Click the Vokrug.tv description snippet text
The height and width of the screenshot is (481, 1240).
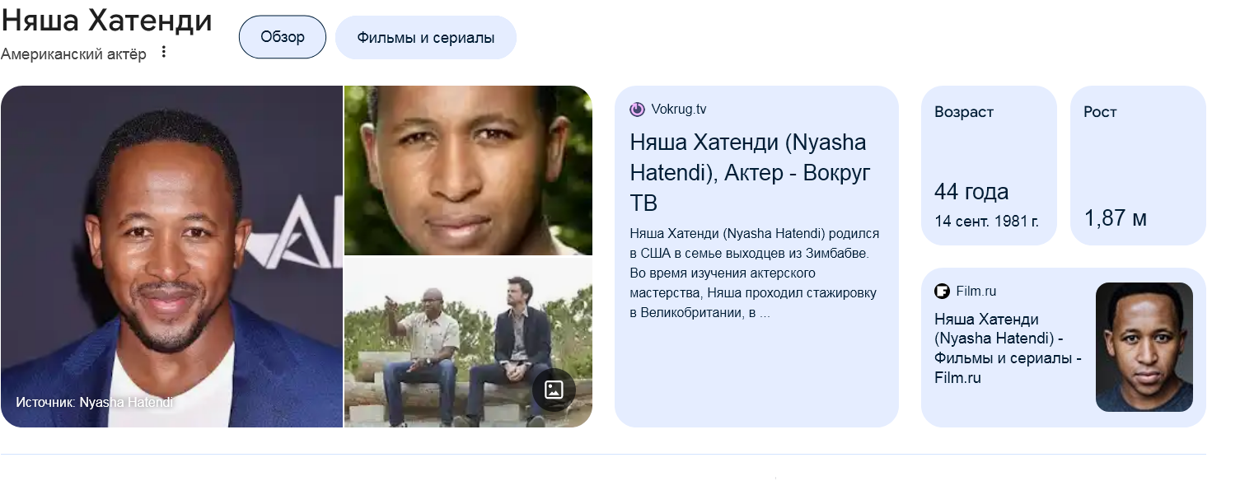(755, 273)
